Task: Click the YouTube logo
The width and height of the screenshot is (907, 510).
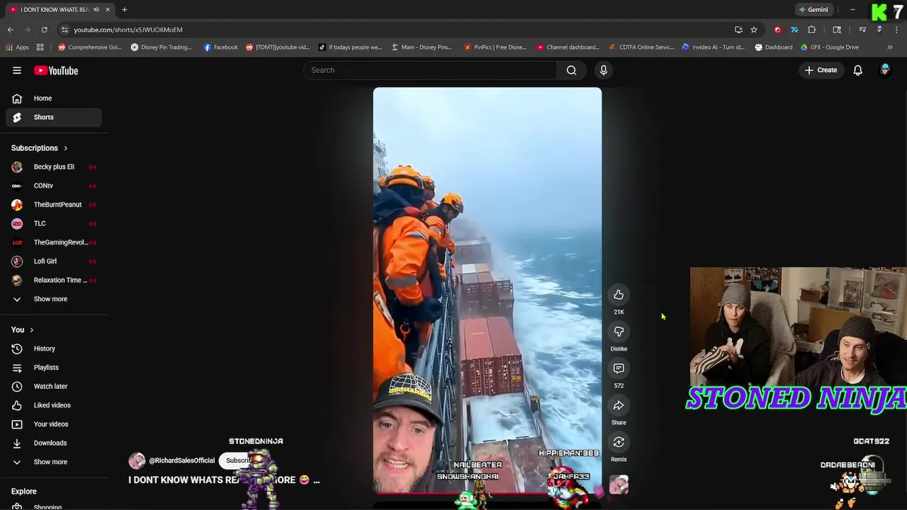Action: [56, 70]
